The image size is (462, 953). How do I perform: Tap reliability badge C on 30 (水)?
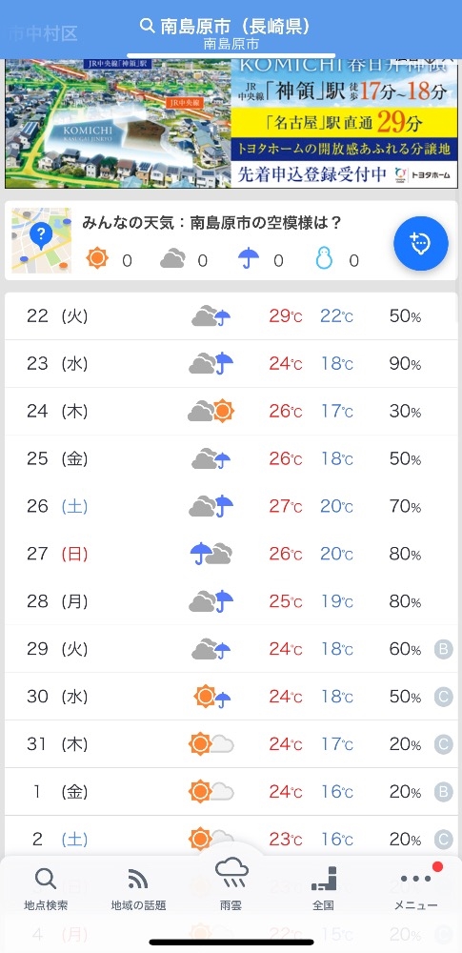[x=443, y=697]
